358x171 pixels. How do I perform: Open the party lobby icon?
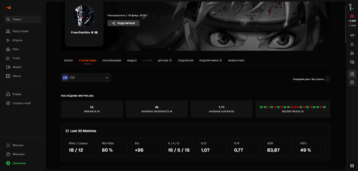(352, 74)
